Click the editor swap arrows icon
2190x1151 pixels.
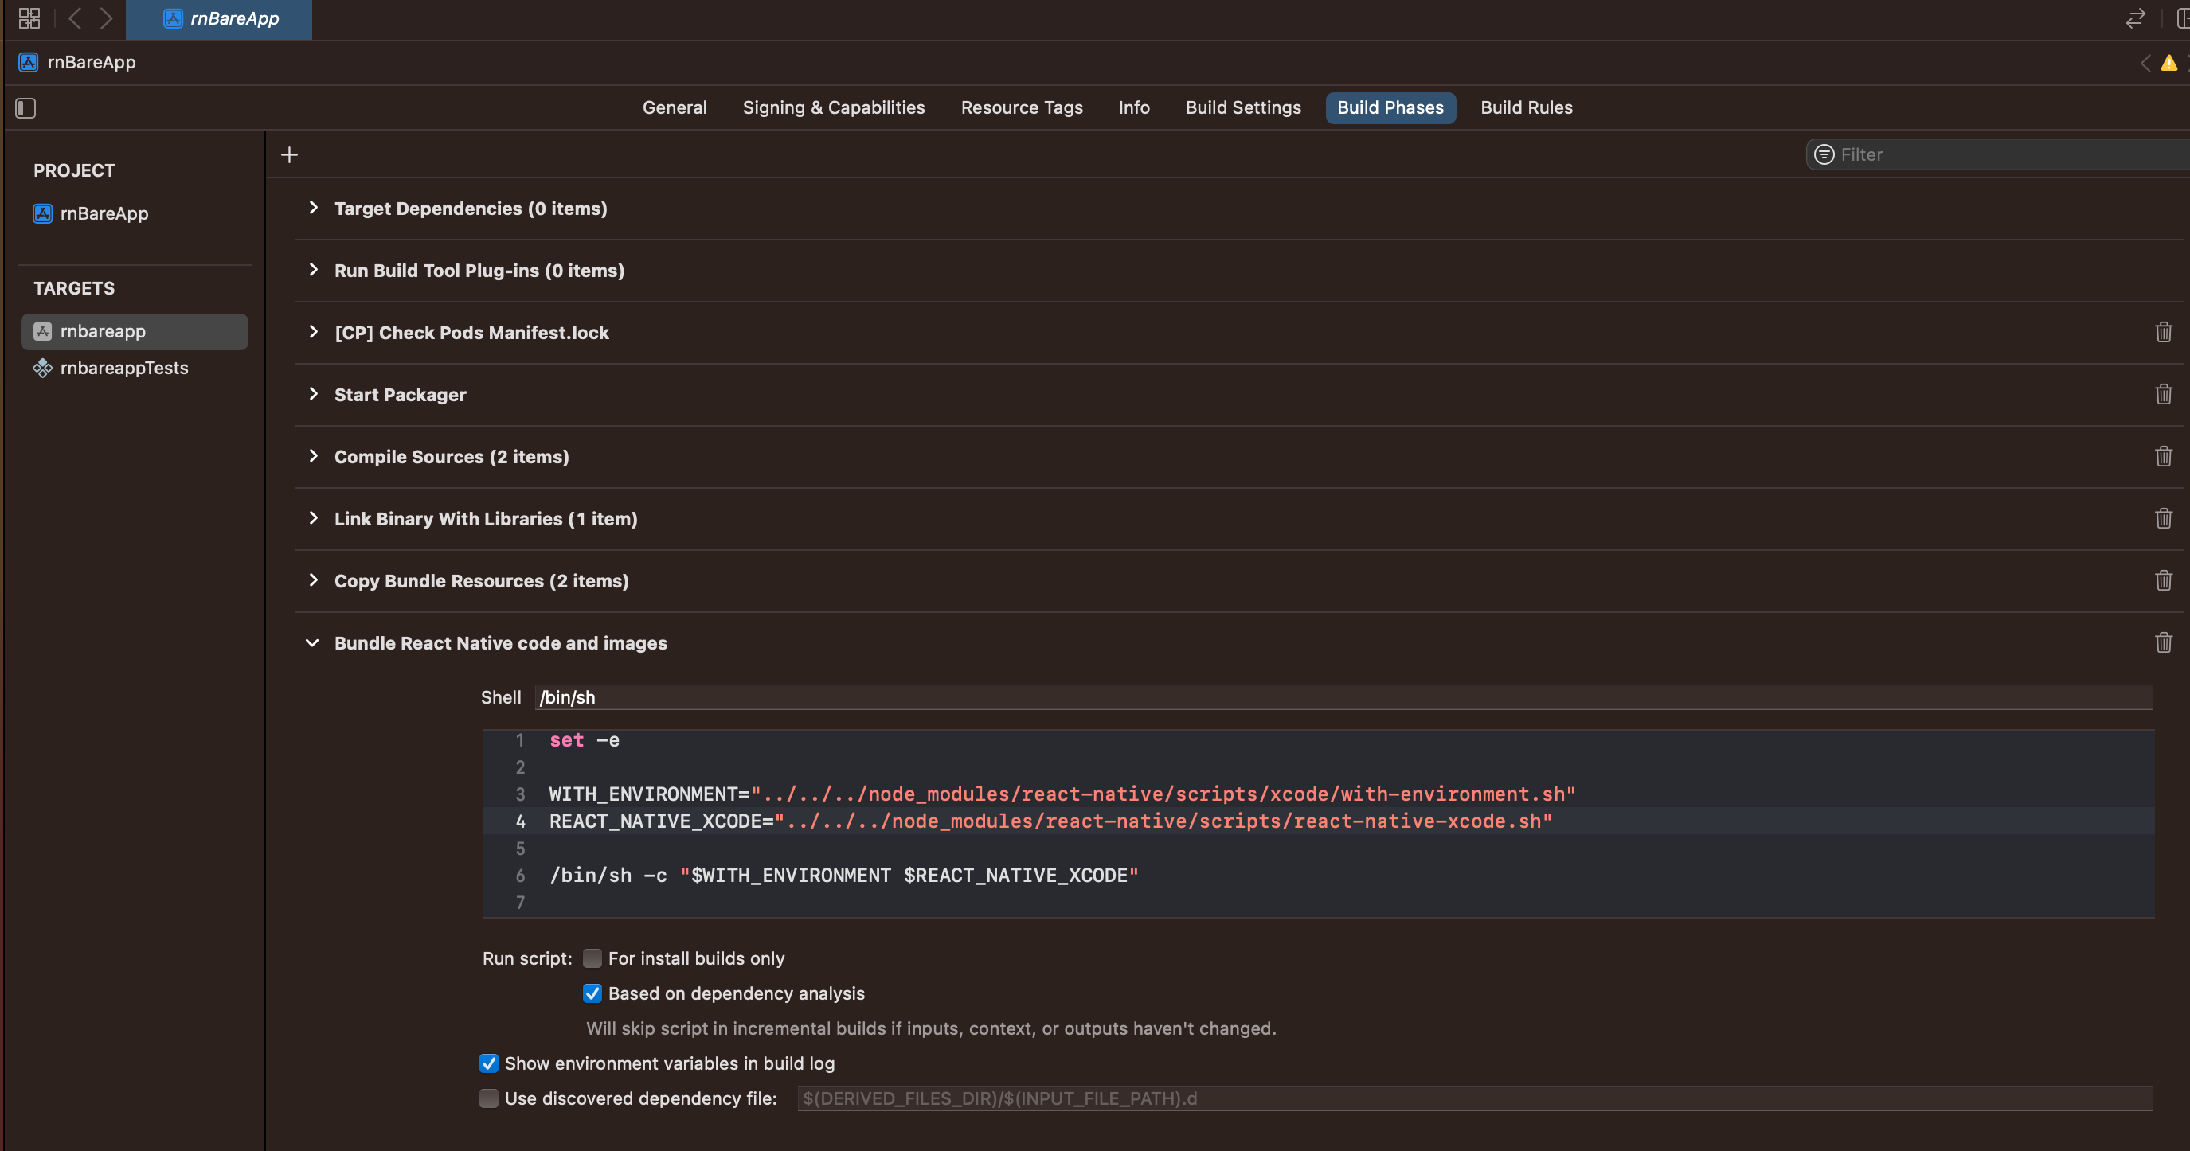pos(2135,18)
